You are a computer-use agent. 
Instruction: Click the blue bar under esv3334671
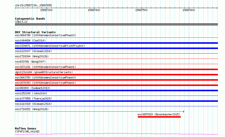(116, 48)
